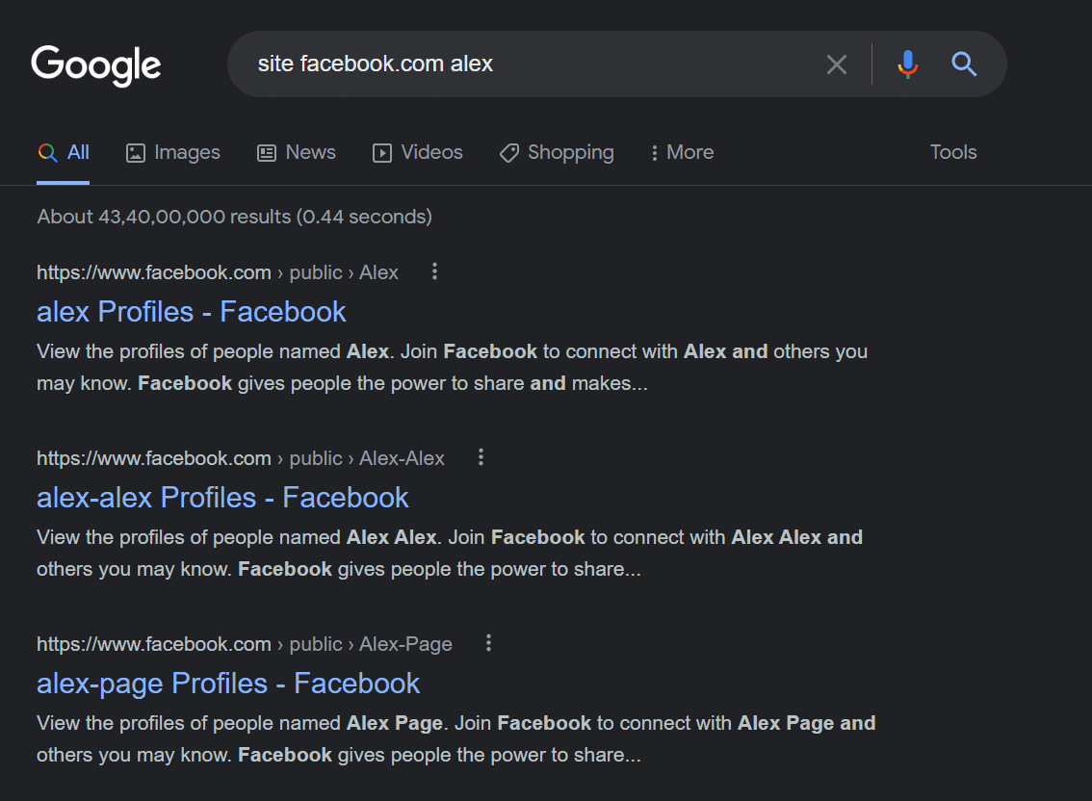The height and width of the screenshot is (801, 1092).
Task: Click the "About 43,40,00,000 results" count text
Action: (235, 217)
